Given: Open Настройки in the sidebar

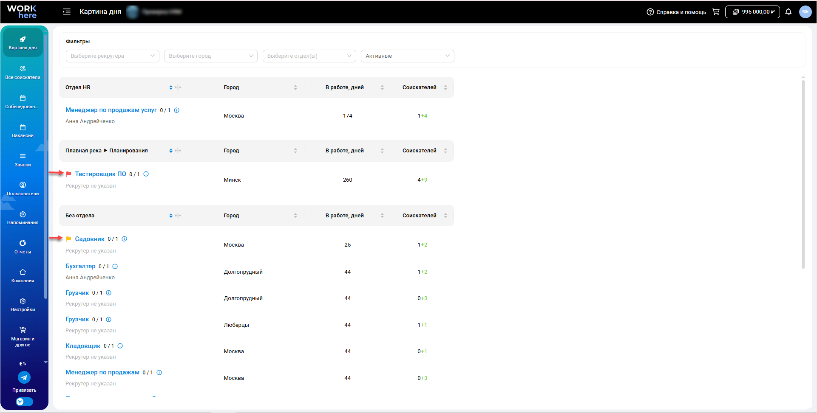Looking at the screenshot, I should tap(23, 305).
